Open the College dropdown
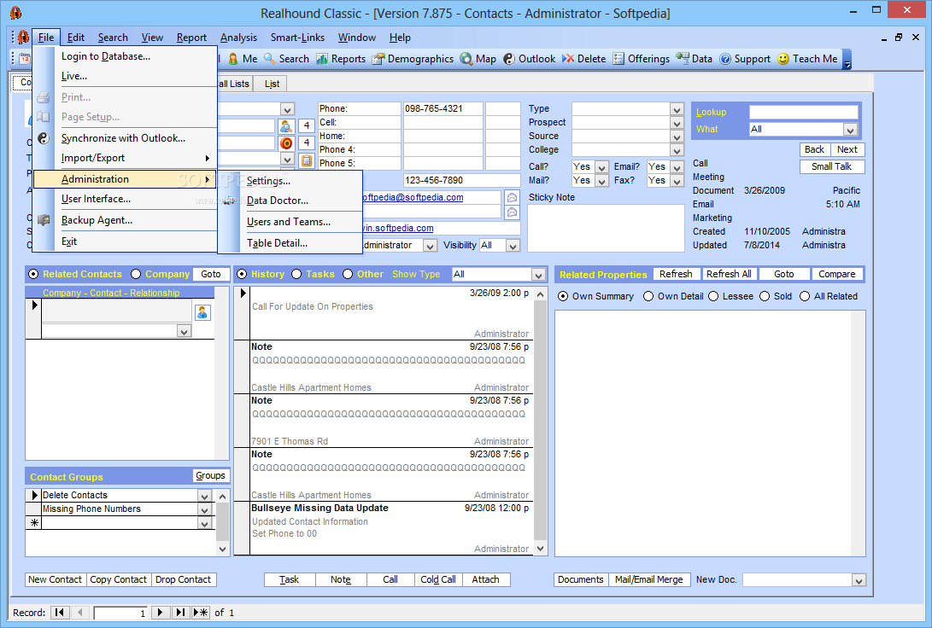 pyautogui.click(x=677, y=150)
